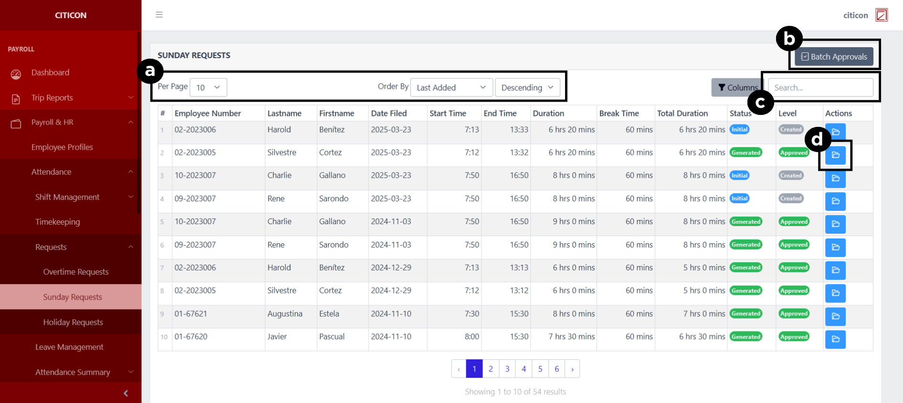Click the Search input field
Viewport: 903px width, 403px height.
coord(820,87)
